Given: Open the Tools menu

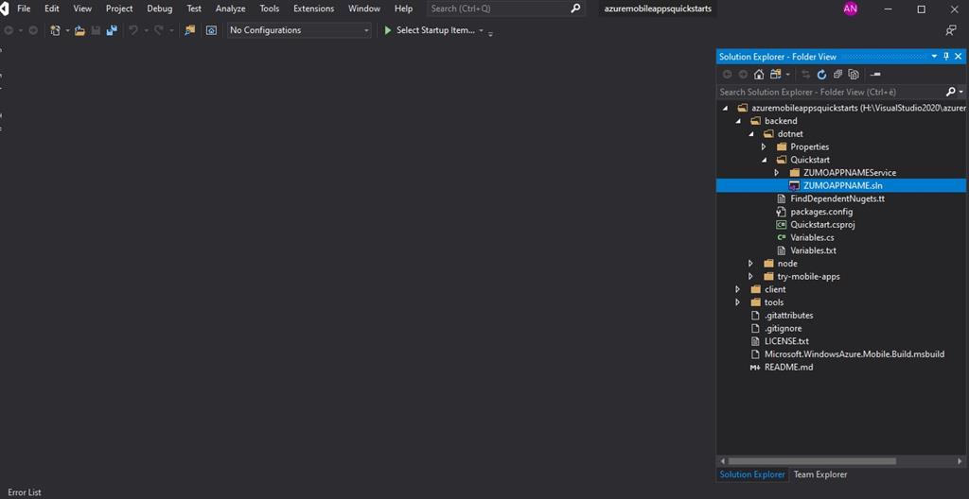Looking at the screenshot, I should pyautogui.click(x=270, y=9).
